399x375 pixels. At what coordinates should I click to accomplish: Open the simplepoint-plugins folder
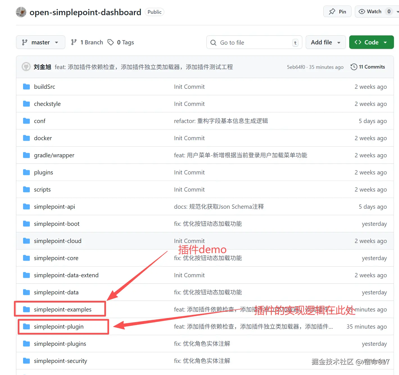(x=60, y=344)
